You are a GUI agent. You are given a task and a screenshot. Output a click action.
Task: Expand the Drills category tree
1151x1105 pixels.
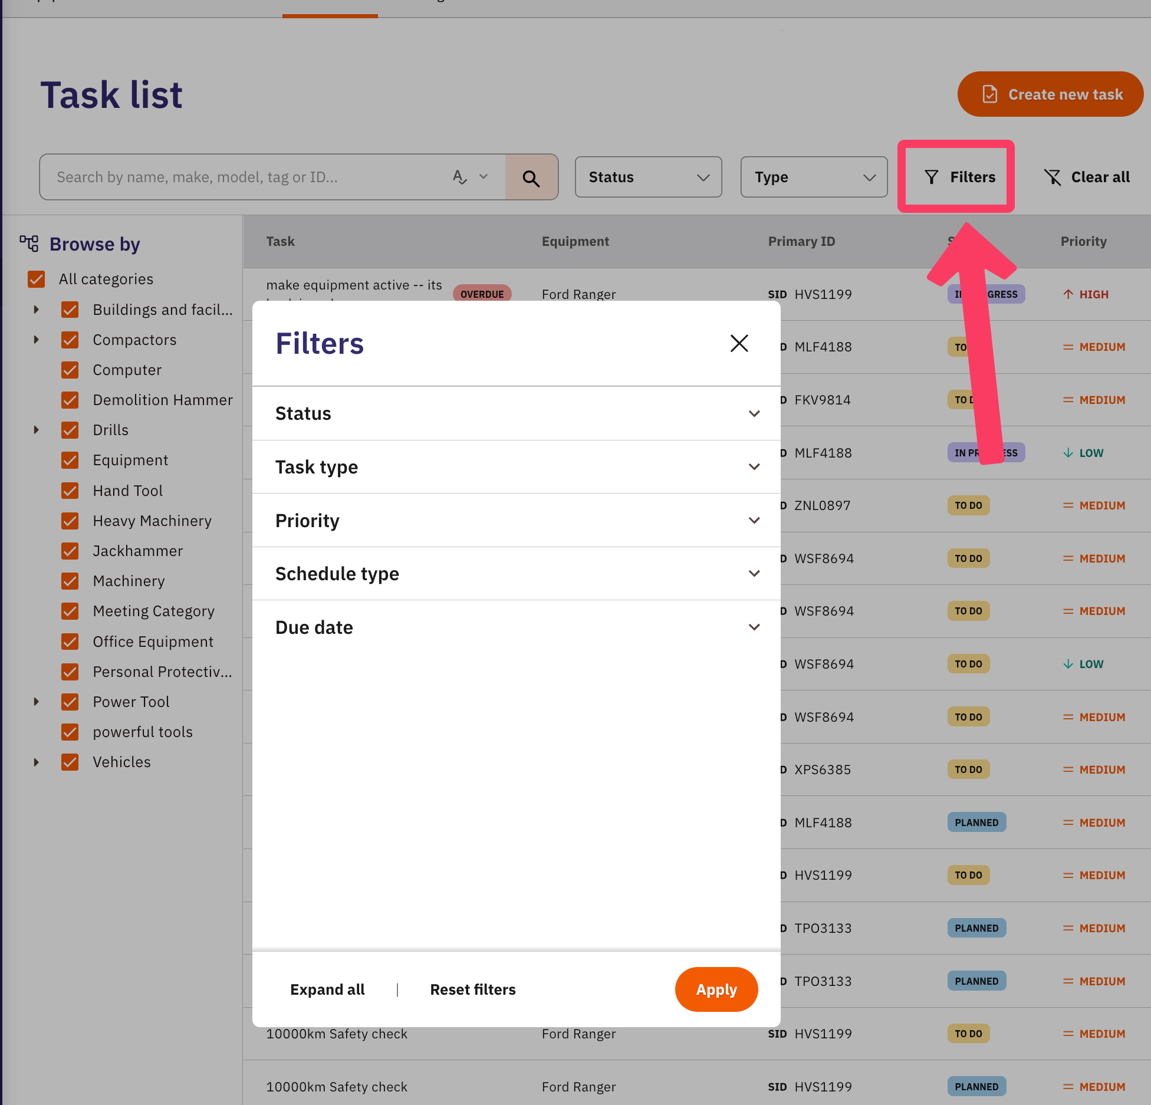37,430
